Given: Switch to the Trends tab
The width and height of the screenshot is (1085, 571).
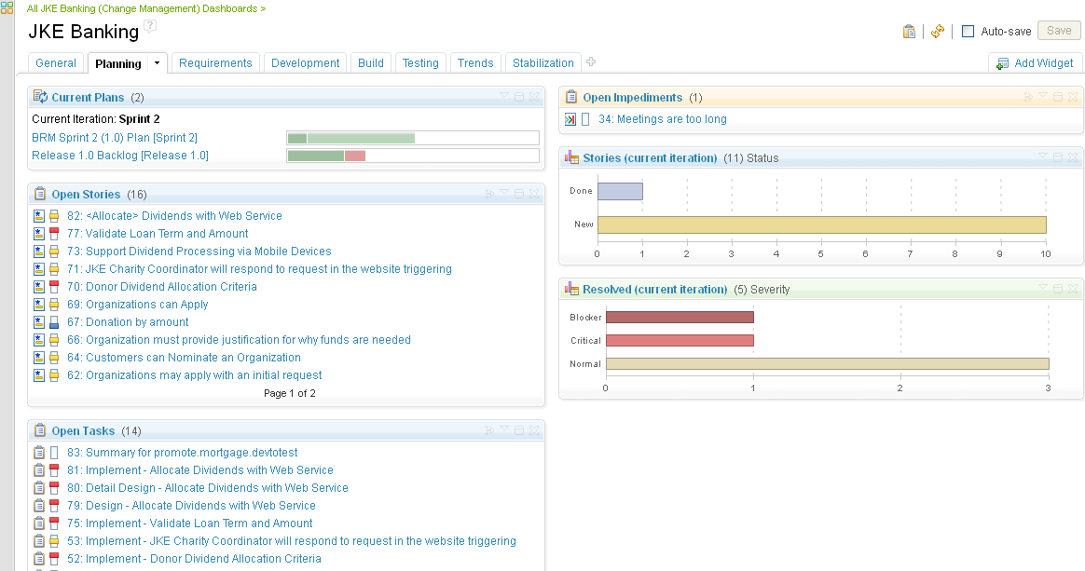Looking at the screenshot, I should 475,62.
